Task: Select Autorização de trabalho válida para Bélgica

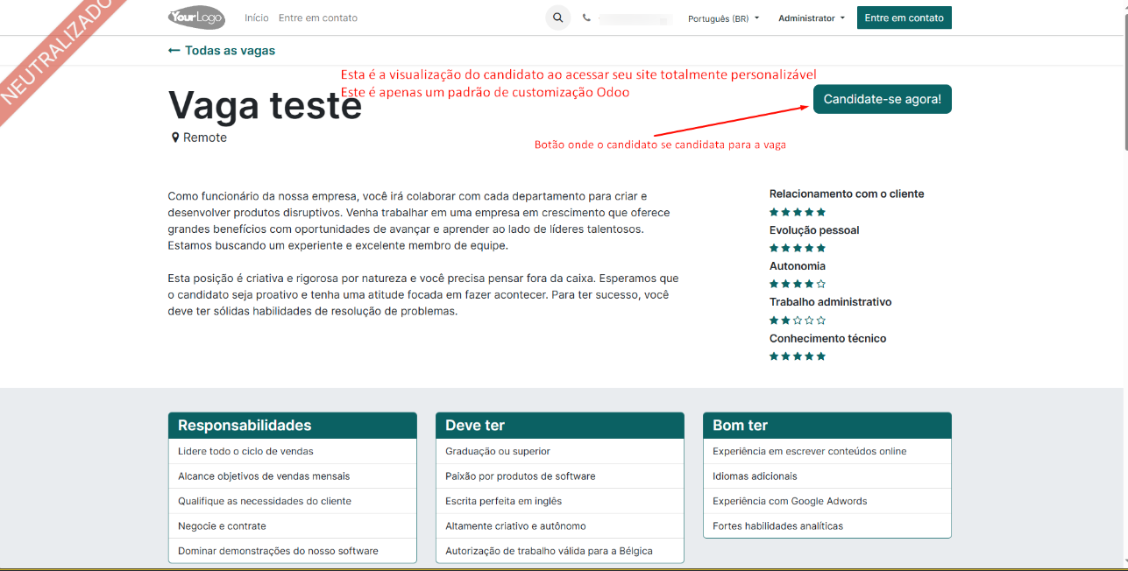Action: (559, 551)
